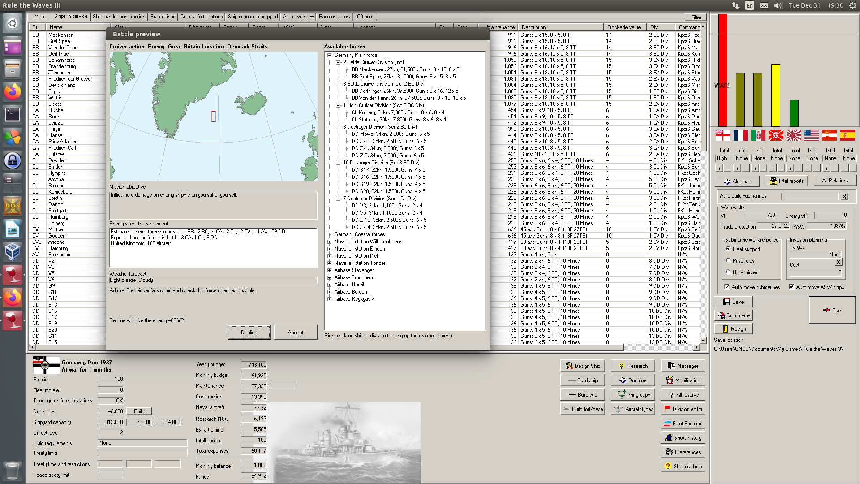Select Prize rules radio option
This screenshot has width=860, height=484.
coord(728,260)
